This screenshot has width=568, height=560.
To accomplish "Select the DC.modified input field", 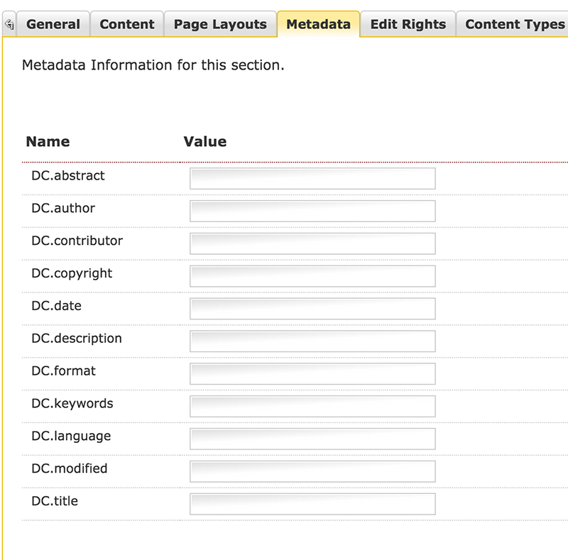I will tap(312, 471).
